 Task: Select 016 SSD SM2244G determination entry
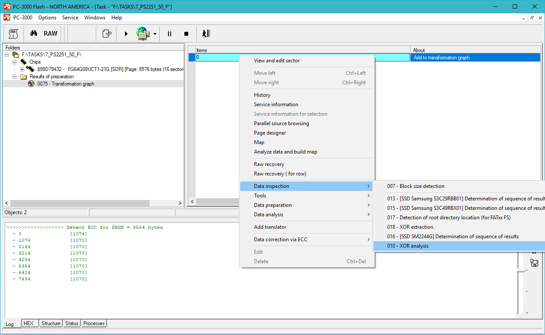point(459,237)
